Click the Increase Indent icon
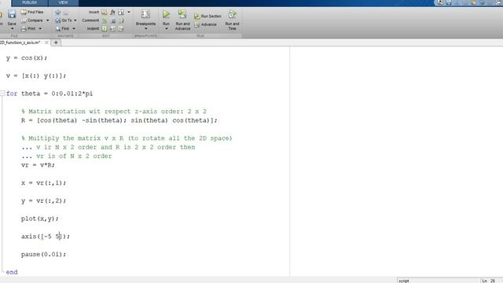 point(112,28)
